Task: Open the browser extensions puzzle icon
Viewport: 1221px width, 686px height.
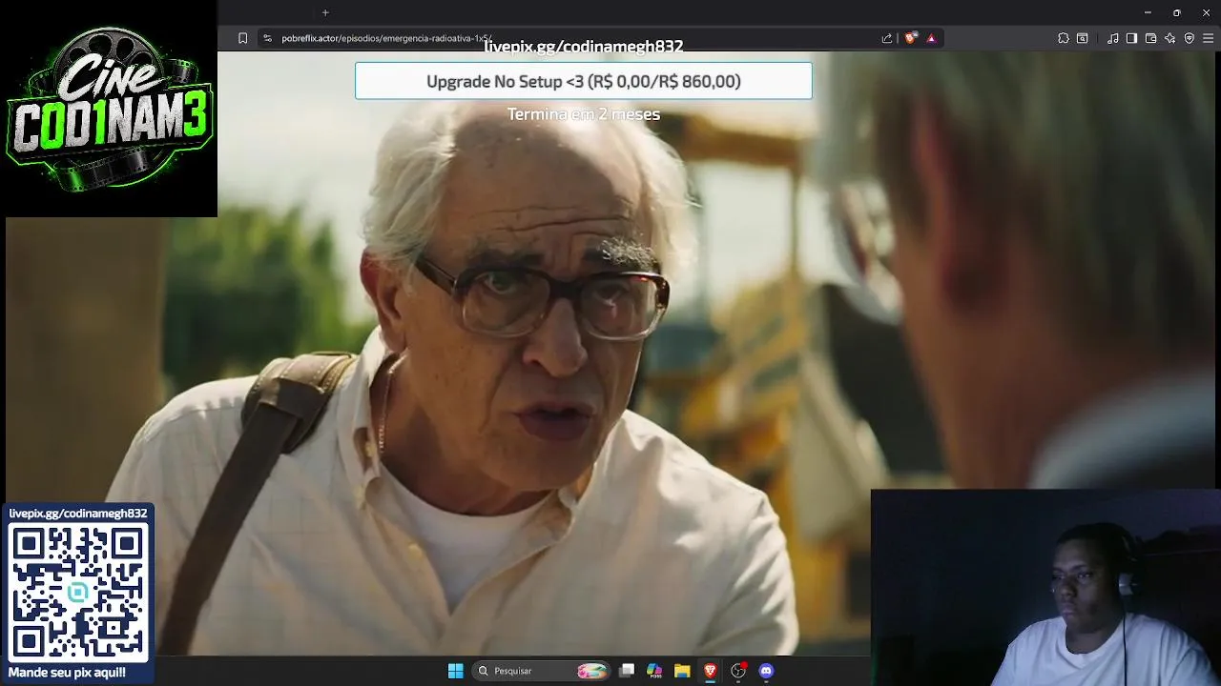Action: pos(1064,38)
